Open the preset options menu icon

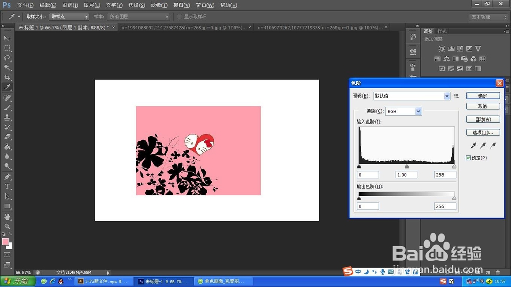click(456, 96)
